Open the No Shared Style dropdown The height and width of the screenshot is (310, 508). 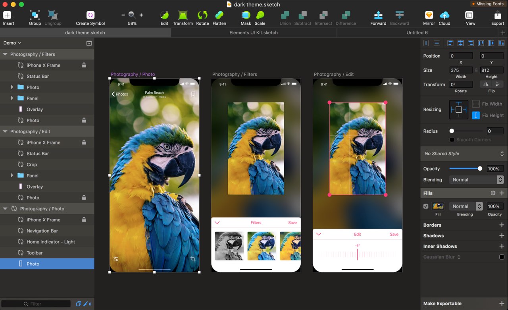point(464,154)
